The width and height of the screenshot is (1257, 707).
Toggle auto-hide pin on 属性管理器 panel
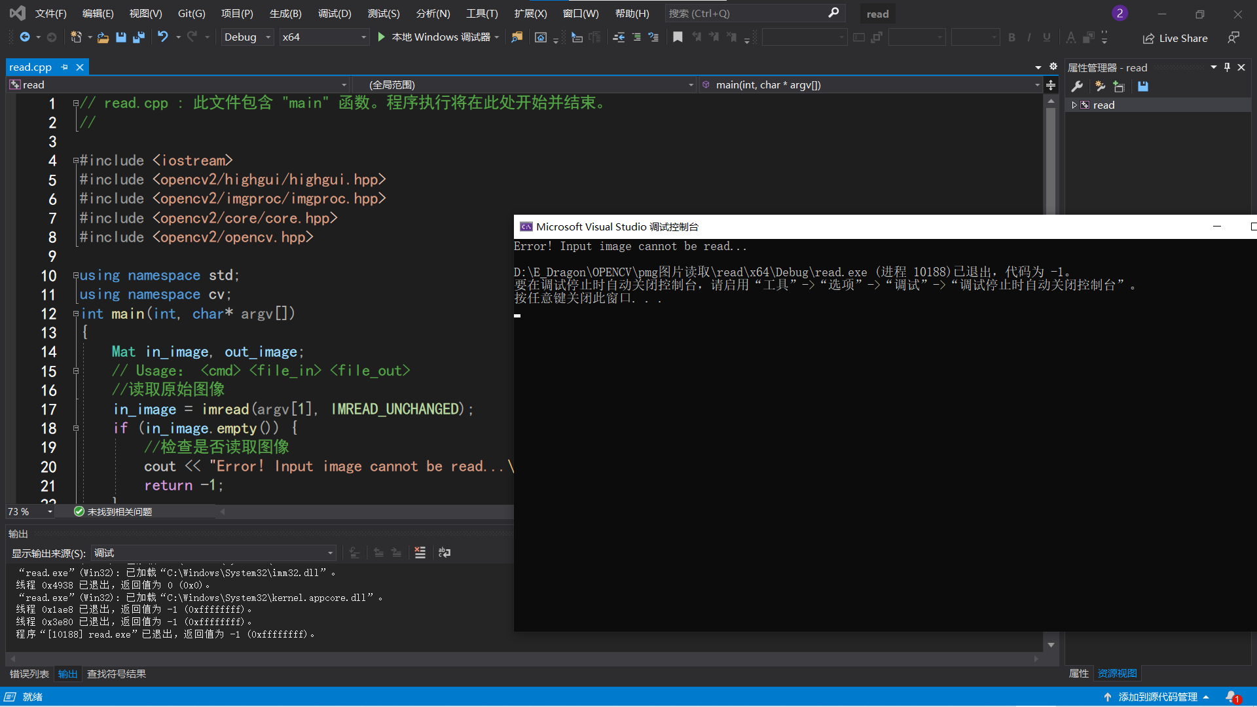[x=1227, y=67]
